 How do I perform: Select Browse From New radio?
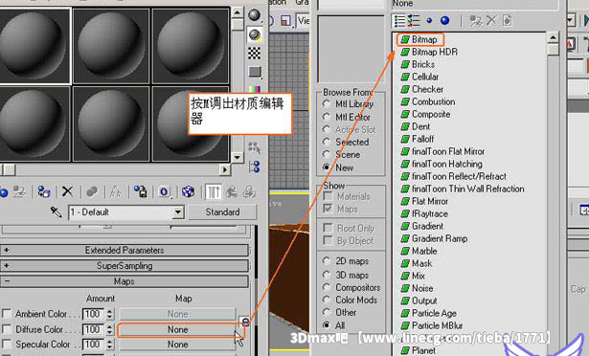pyautogui.click(x=327, y=167)
